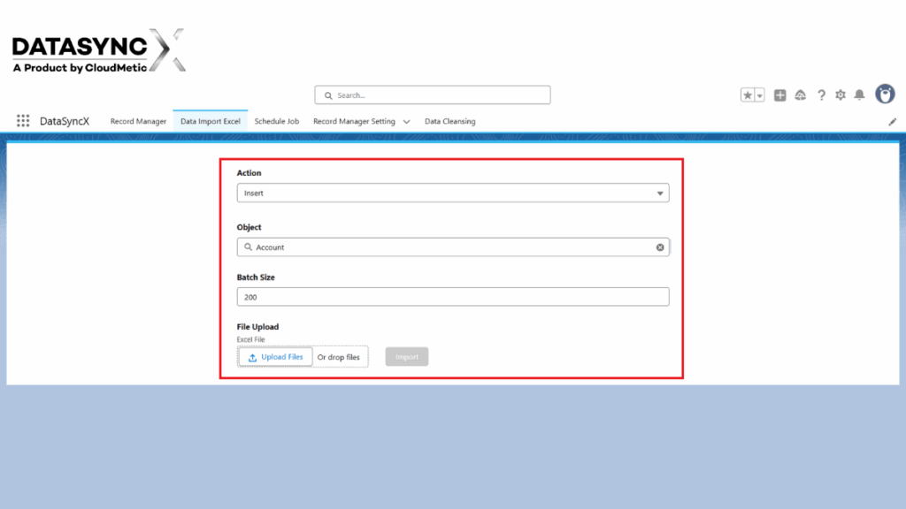Open the Setup gear icon
This screenshot has height=509, width=906.
point(841,95)
